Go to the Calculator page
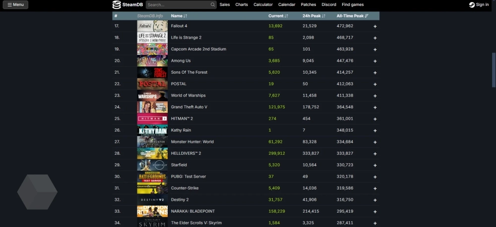 tap(263, 4)
